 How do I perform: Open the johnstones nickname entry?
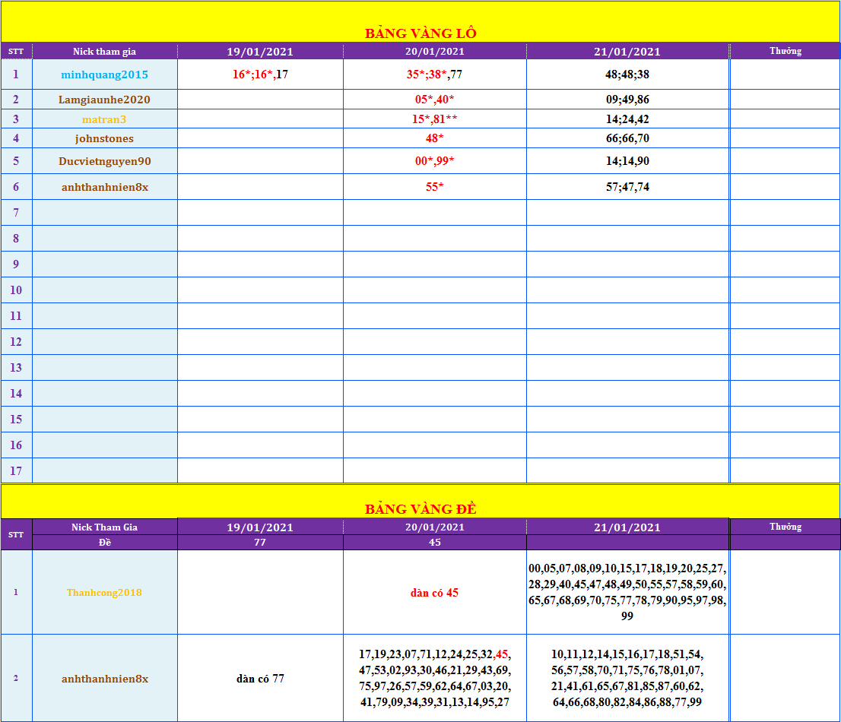pos(105,138)
